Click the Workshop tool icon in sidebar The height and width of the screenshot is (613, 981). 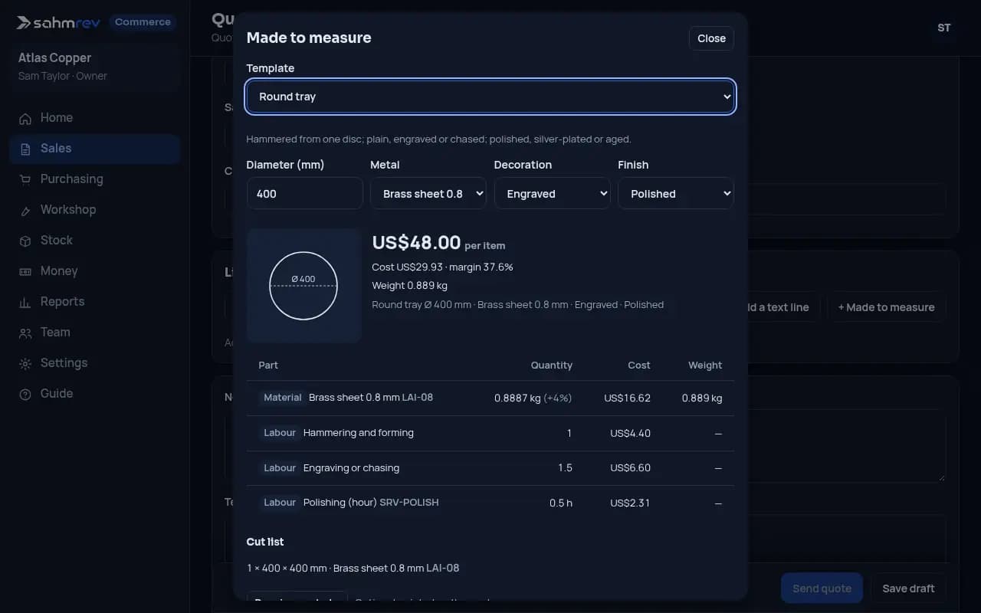click(25, 210)
